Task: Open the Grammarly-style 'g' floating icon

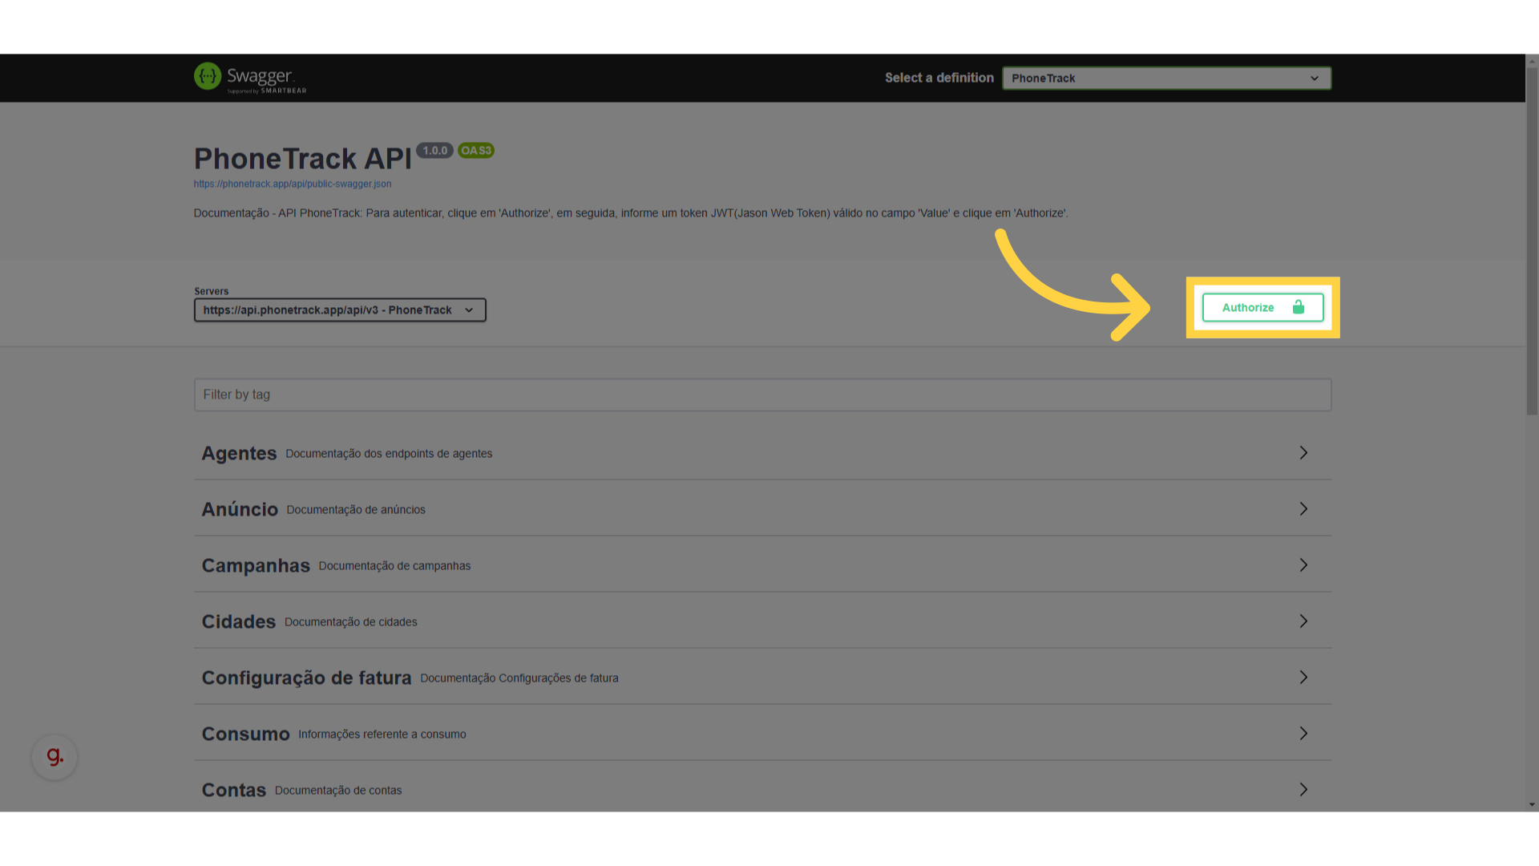Action: (55, 757)
